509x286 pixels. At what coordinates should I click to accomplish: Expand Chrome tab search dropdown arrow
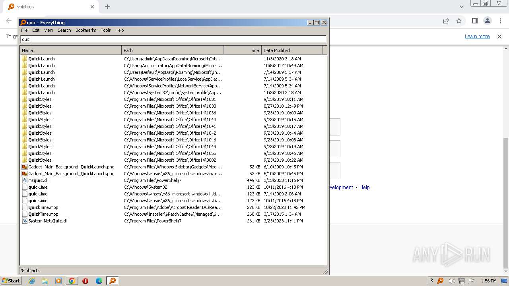pos(461,7)
